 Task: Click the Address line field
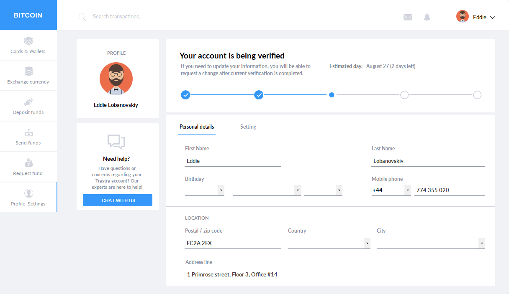click(x=335, y=274)
